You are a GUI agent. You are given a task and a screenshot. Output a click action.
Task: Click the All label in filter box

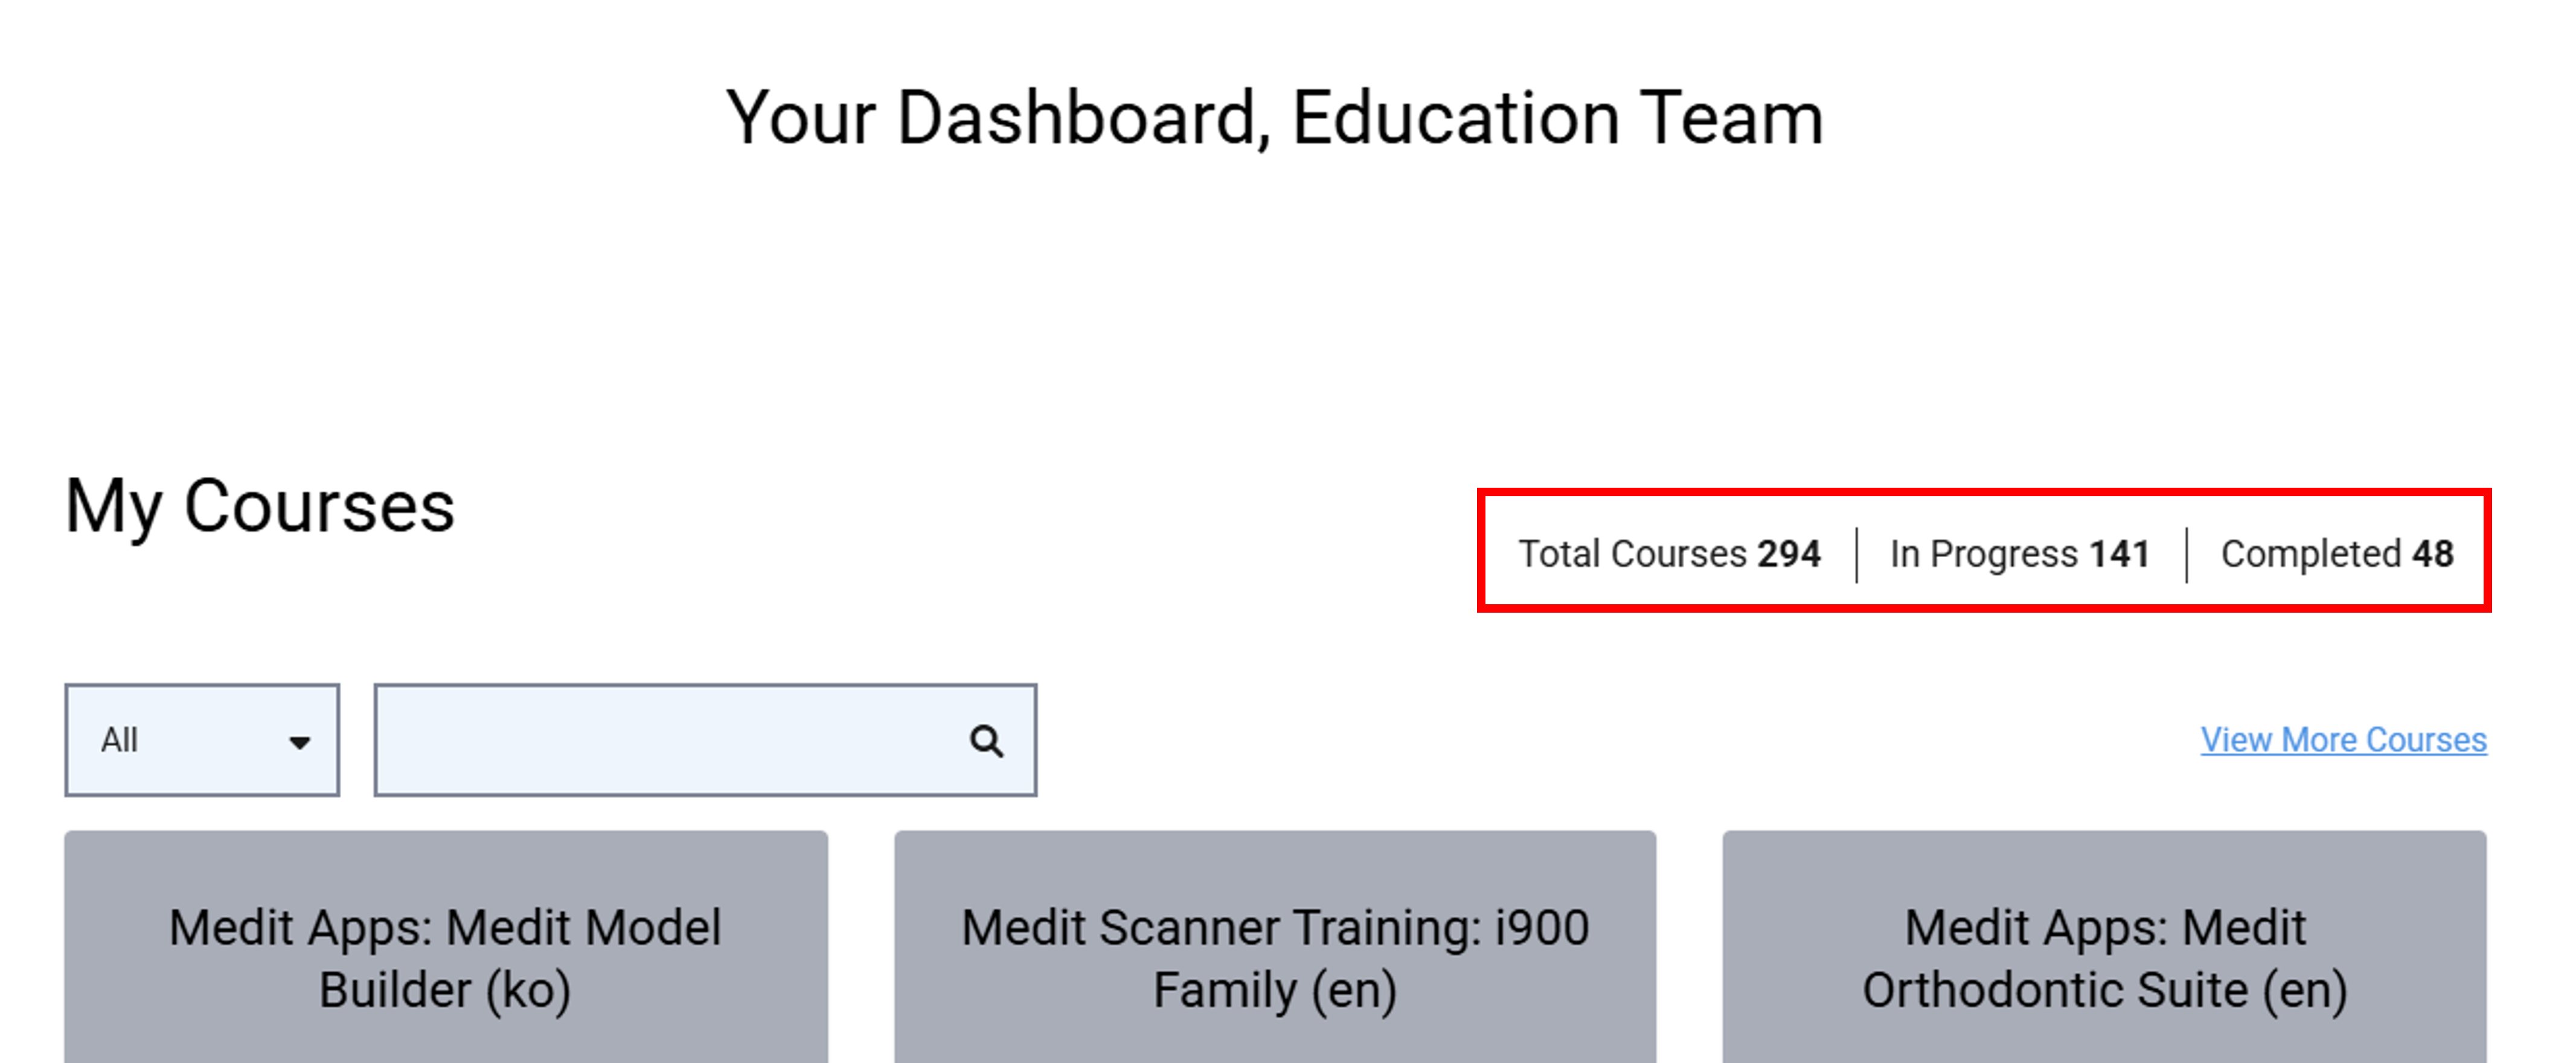coord(119,740)
